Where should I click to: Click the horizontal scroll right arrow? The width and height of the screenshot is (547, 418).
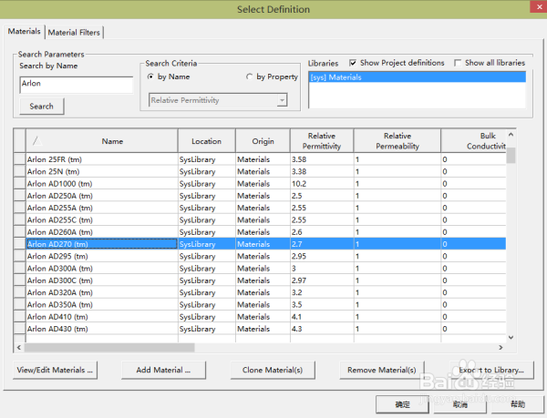click(501, 348)
